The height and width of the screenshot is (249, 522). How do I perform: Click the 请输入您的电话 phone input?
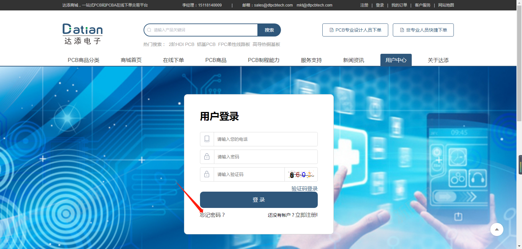266,139
